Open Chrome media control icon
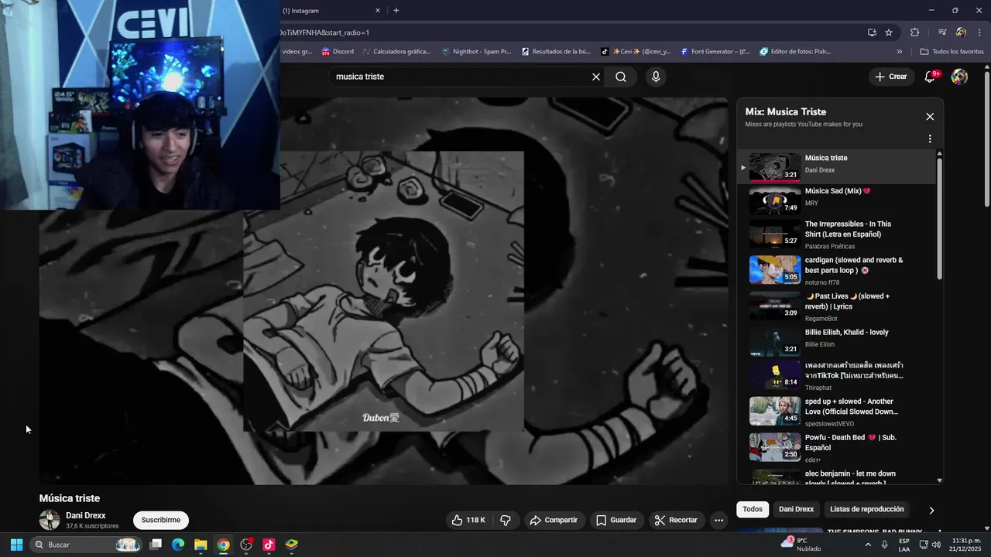This screenshot has width=991, height=557. click(942, 32)
